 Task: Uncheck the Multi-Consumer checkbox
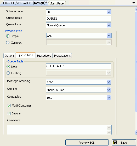[x=9, y=106]
